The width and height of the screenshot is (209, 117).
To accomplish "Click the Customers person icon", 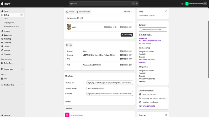I will [x=2, y=35].
